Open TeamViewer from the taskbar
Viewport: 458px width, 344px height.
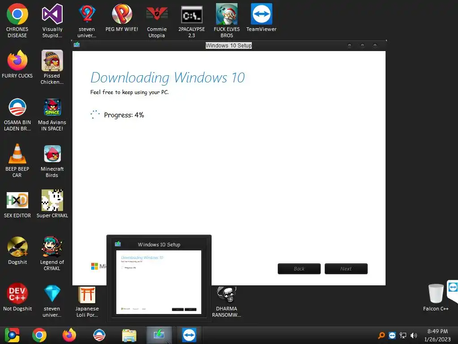(x=189, y=335)
